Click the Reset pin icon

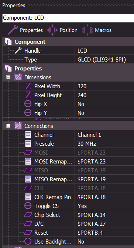(28, 232)
